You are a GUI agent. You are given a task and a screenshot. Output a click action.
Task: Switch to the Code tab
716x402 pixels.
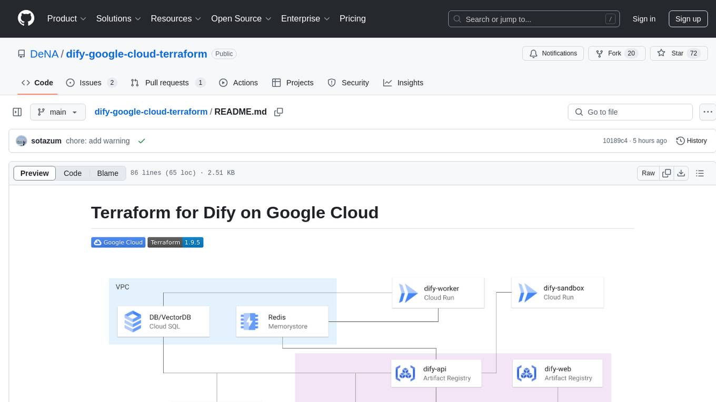click(37, 83)
